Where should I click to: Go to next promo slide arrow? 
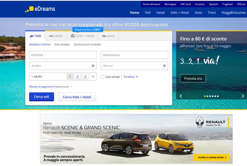click(x=243, y=96)
